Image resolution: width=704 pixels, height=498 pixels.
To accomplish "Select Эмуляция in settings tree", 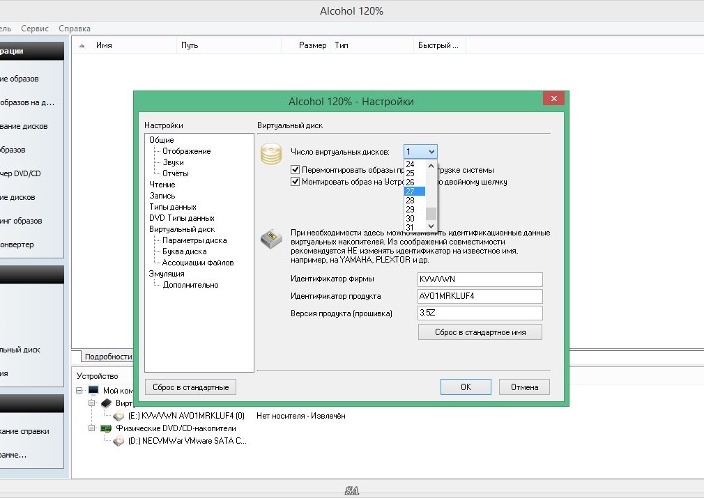I will click(x=167, y=274).
